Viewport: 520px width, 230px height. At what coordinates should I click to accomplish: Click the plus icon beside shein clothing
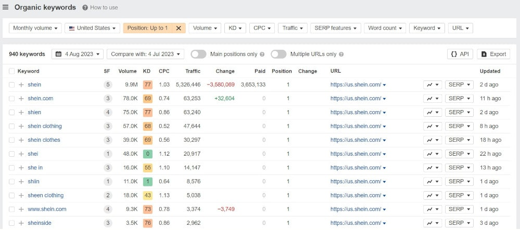(21, 126)
